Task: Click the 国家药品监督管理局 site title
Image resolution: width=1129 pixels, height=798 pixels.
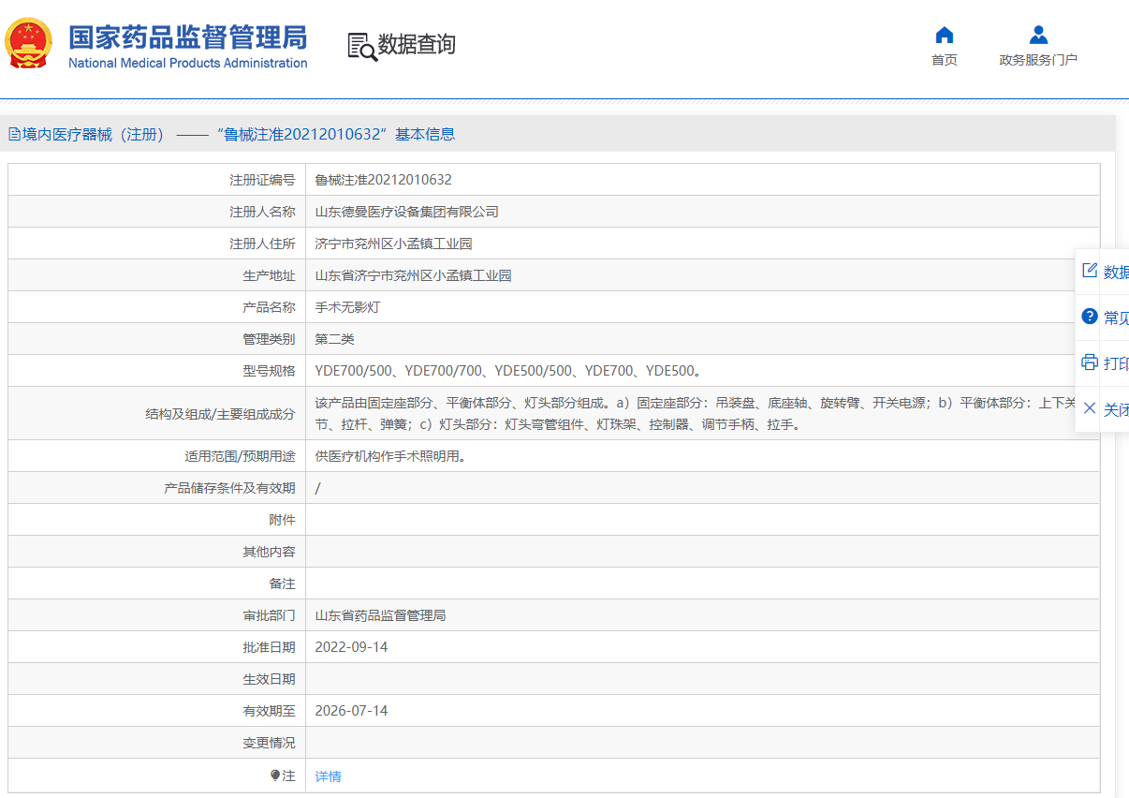Action: click(187, 37)
